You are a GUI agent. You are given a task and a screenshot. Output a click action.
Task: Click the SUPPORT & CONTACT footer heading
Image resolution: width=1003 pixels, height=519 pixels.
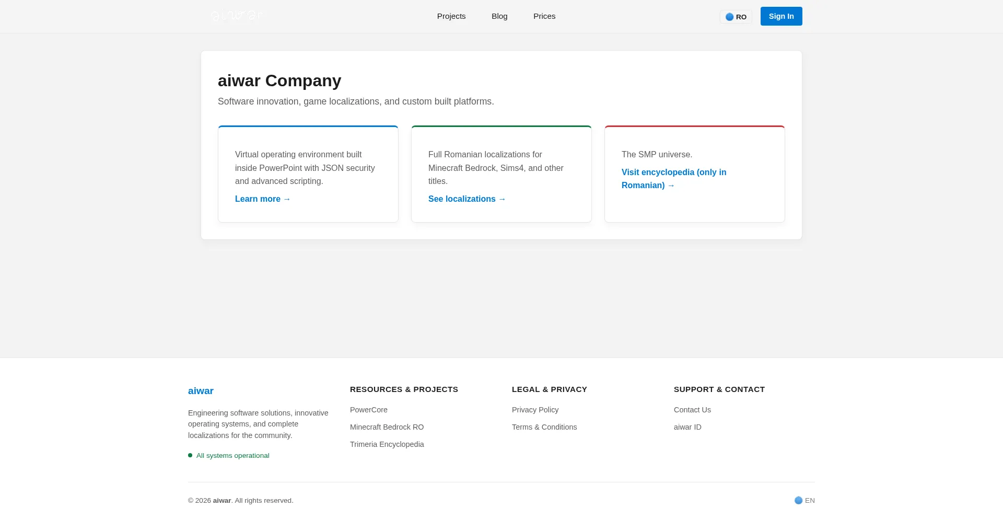719,389
